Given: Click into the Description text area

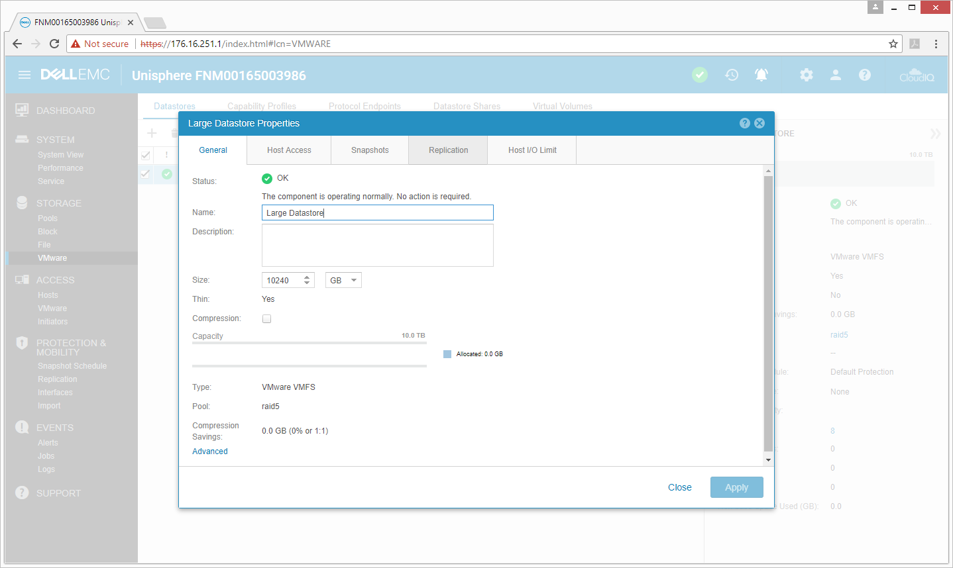Looking at the screenshot, I should tap(378, 245).
